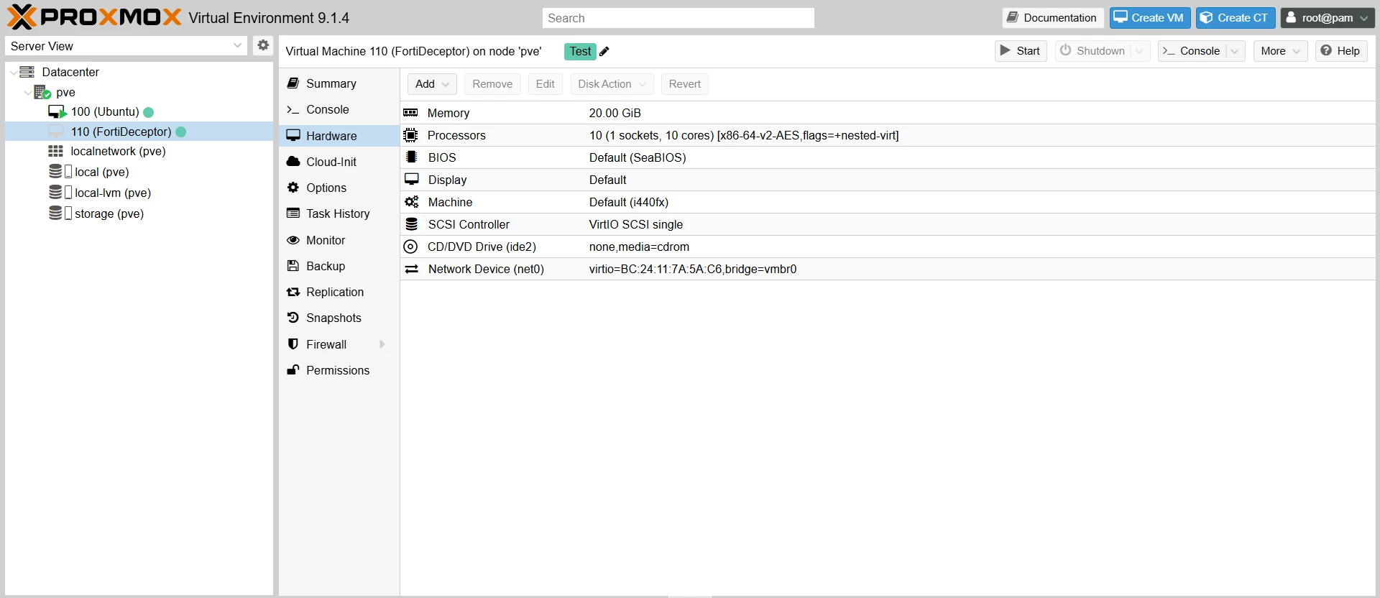Click the Test tag label
1380x598 pixels.
tap(580, 51)
